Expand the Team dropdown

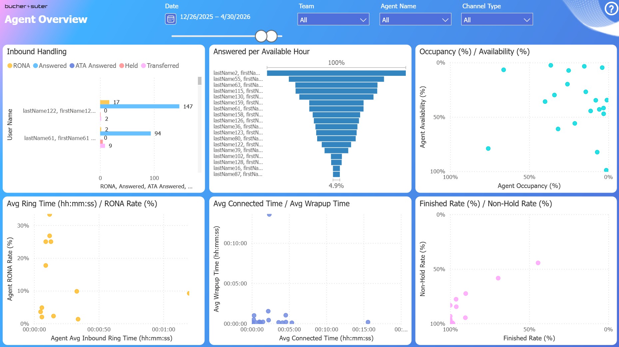coord(333,20)
